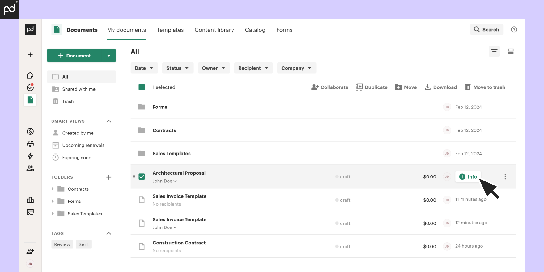Image resolution: width=544 pixels, height=272 pixels.
Task: Open the Company filter dropdown
Action: point(296,68)
